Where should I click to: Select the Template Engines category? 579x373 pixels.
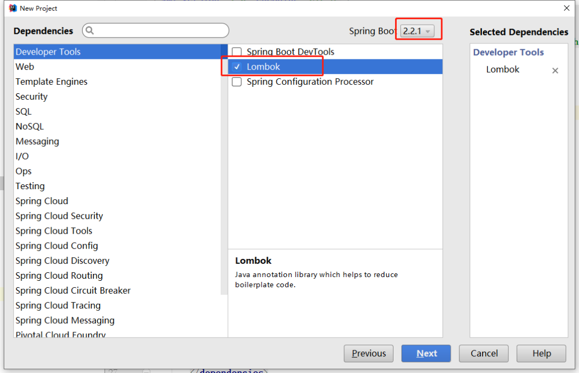(51, 81)
